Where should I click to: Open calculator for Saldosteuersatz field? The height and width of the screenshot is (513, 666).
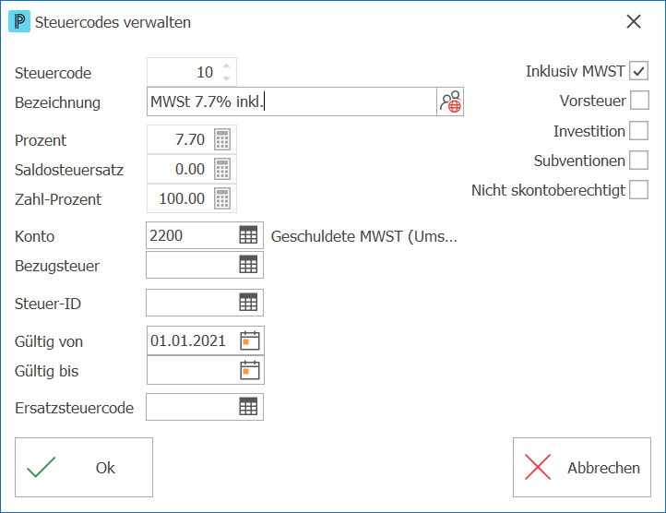click(222, 169)
